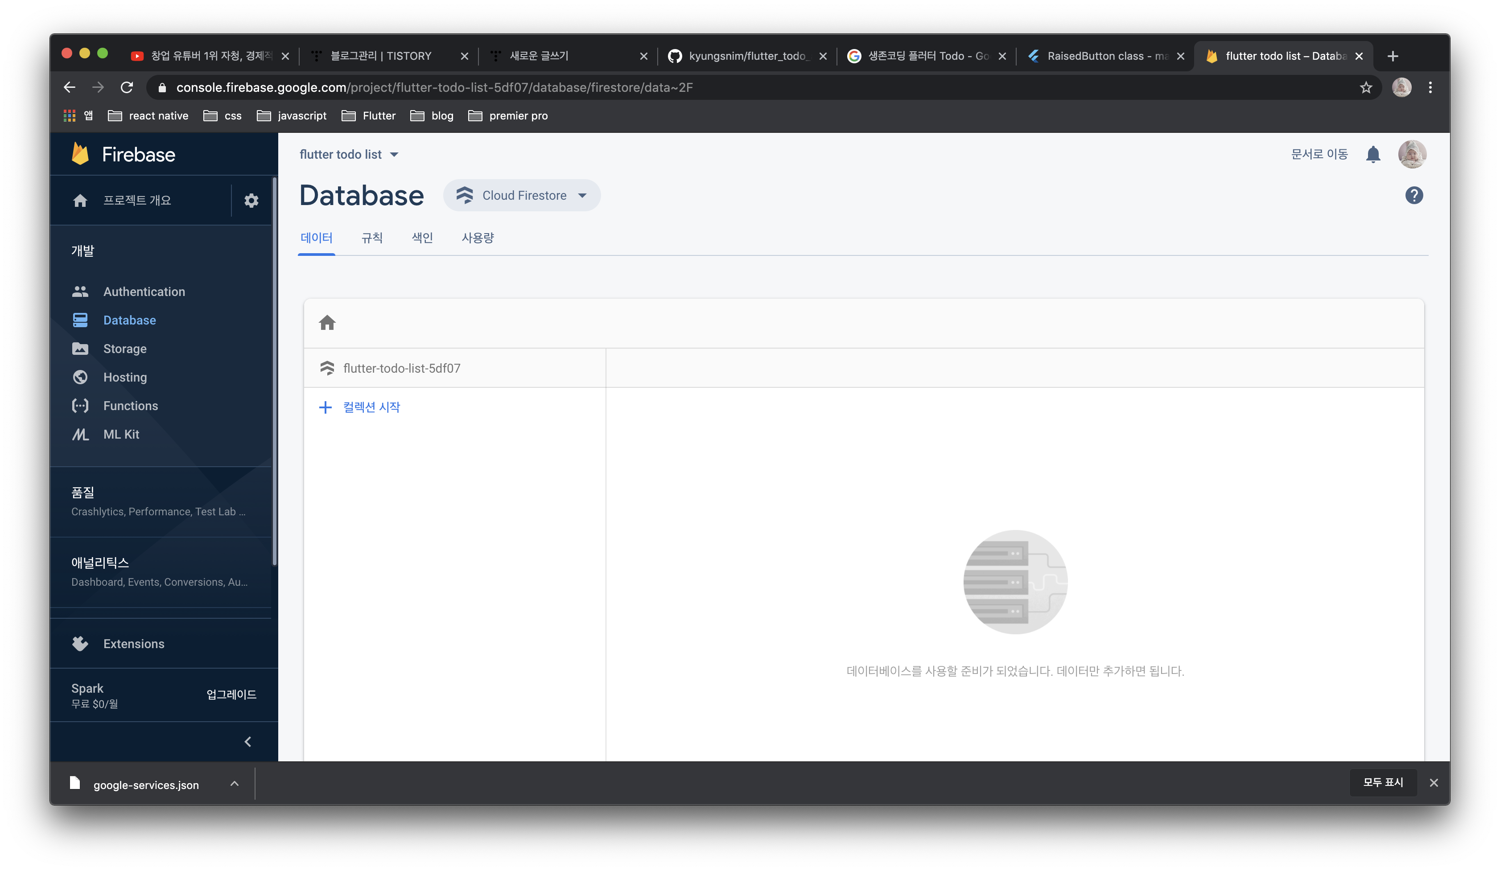Open Storage section in sidebar
The image size is (1500, 871).
coord(124,349)
